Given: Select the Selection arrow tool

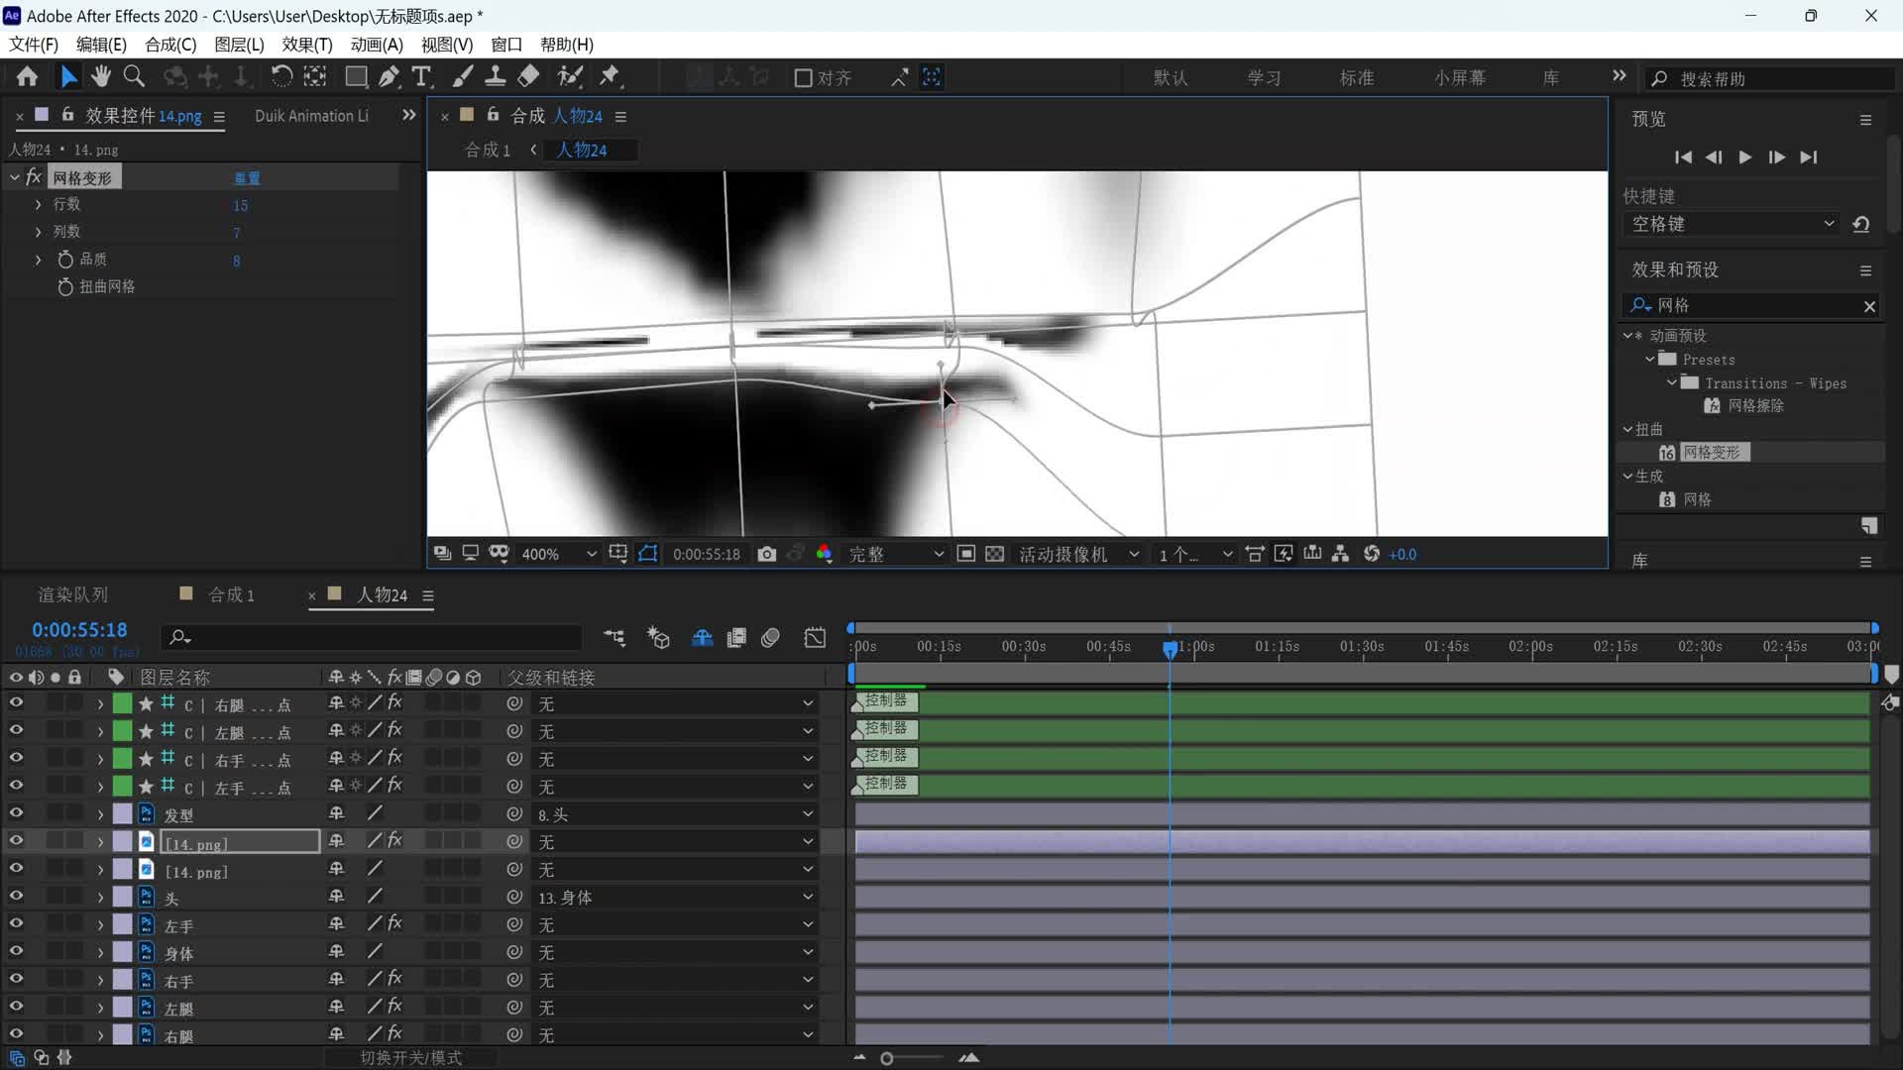Looking at the screenshot, I should 68,77.
